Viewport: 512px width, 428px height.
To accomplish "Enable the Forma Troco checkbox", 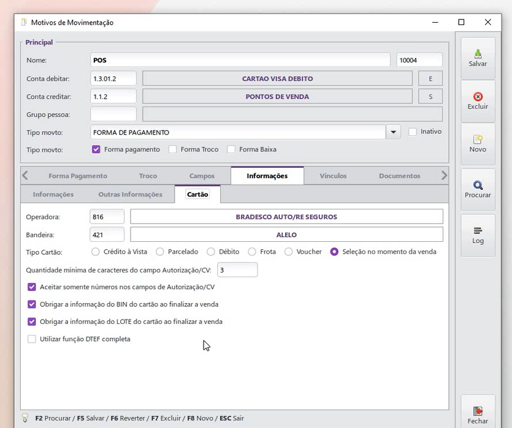I will click(173, 149).
